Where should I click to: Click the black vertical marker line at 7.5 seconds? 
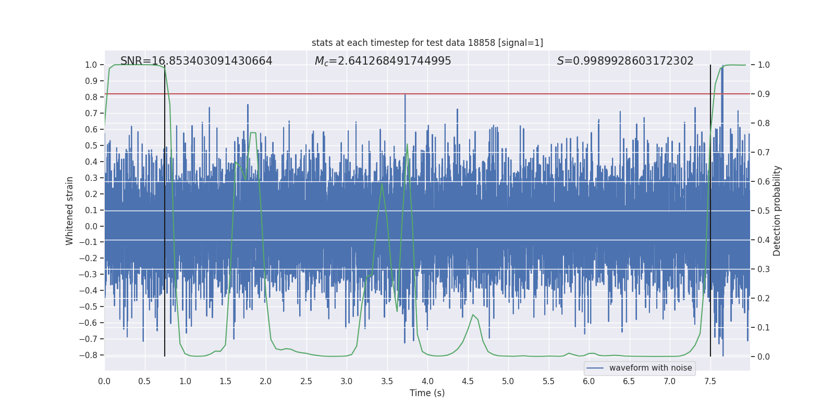(710, 211)
